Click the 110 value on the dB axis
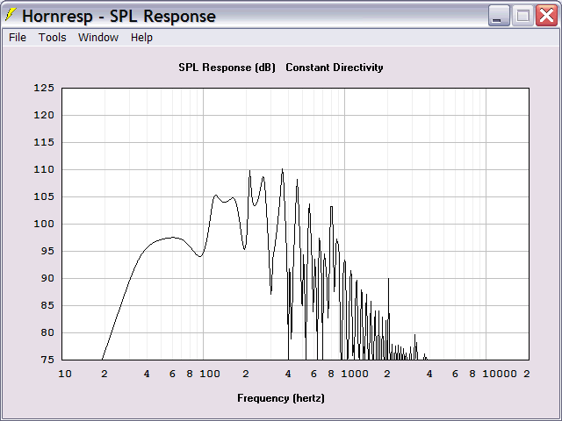Viewport: 562px width, 421px height. 44,169
